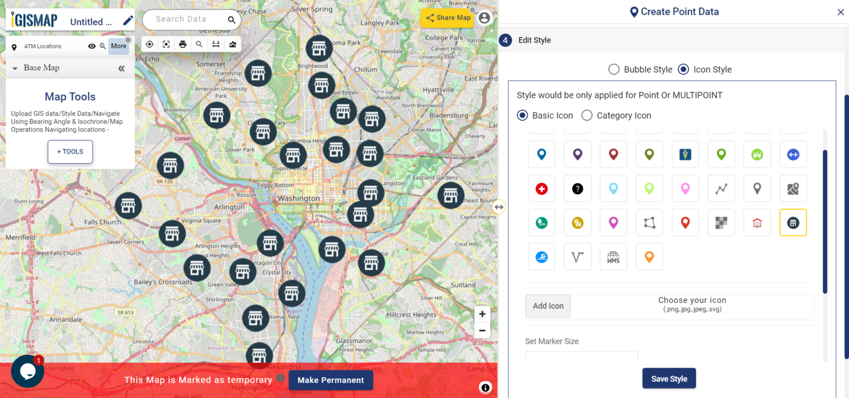This screenshot has width=849, height=398.
Task: Print the current map
Action: click(182, 44)
